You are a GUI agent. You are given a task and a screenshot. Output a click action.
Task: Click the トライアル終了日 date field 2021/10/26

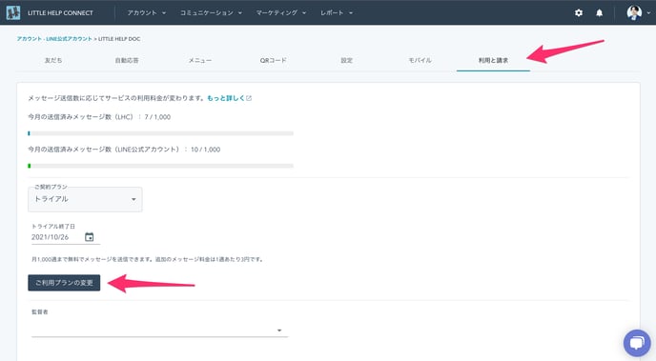coord(66,237)
